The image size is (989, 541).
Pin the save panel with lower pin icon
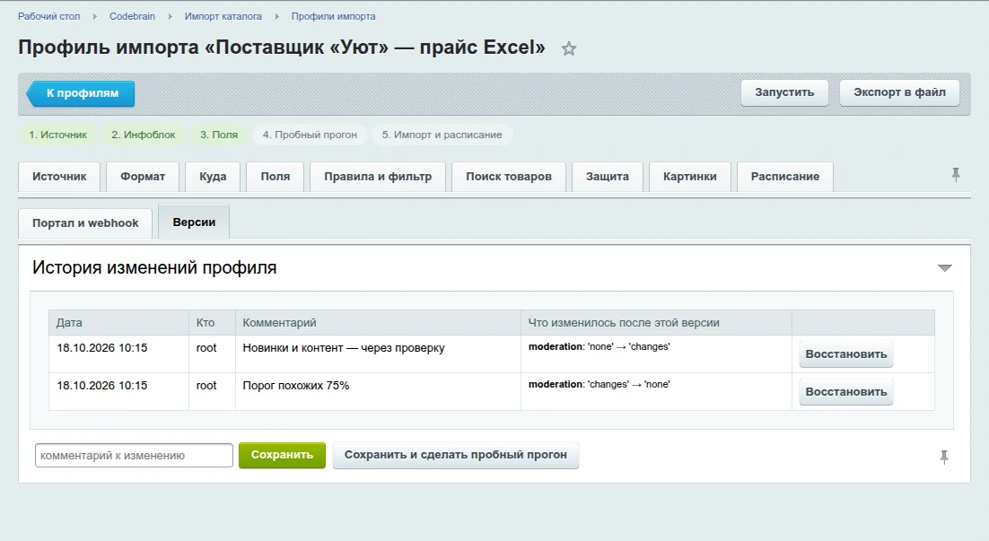943,457
